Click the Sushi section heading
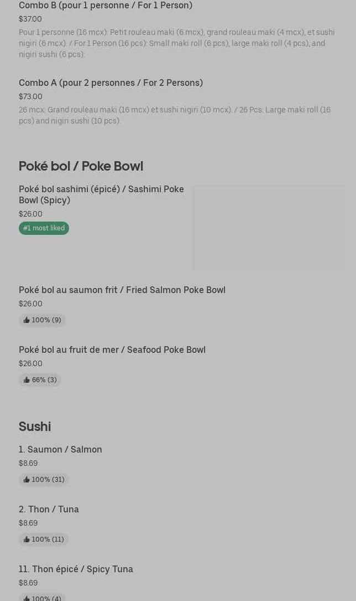The width and height of the screenshot is (356, 601). point(35,427)
